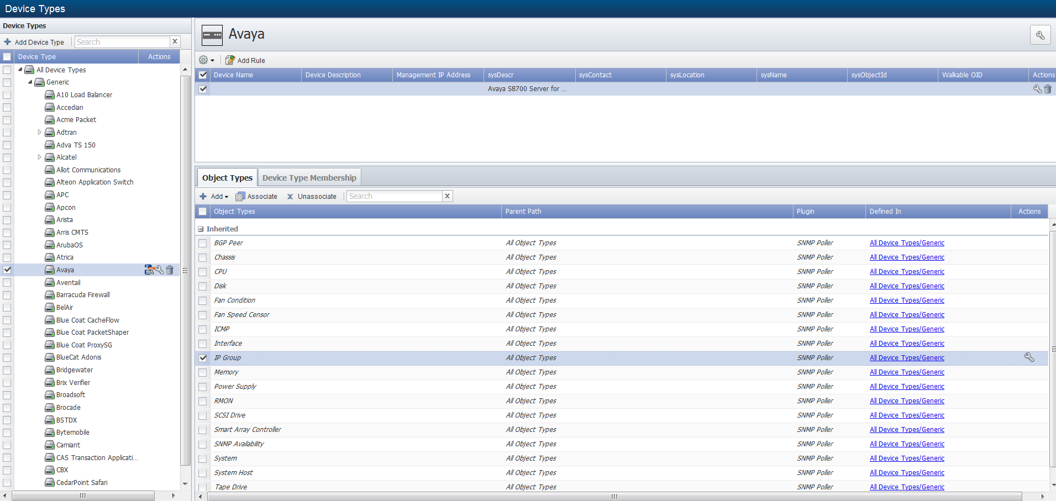Open the Add dropdown in object types toolbar
The image size is (1056, 501).
(214, 196)
